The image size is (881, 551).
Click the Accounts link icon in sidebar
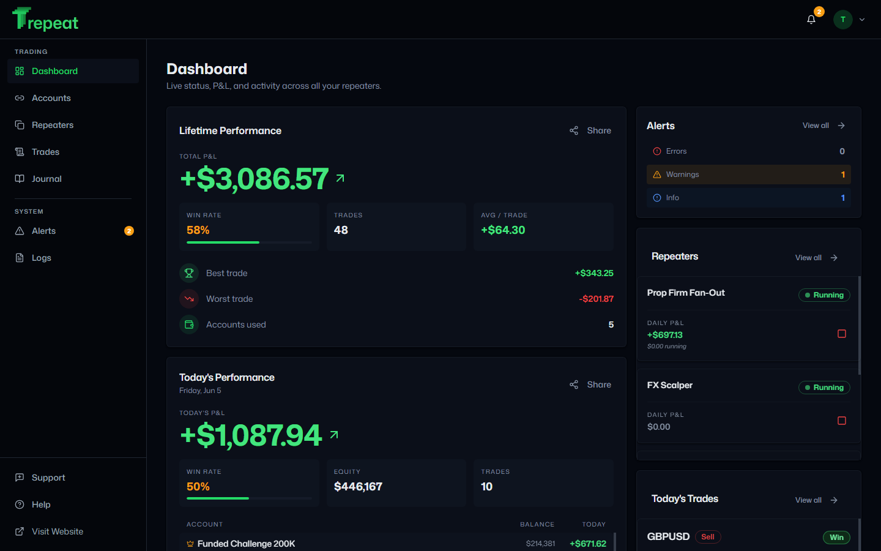(20, 98)
